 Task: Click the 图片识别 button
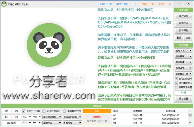coord(183,16)
